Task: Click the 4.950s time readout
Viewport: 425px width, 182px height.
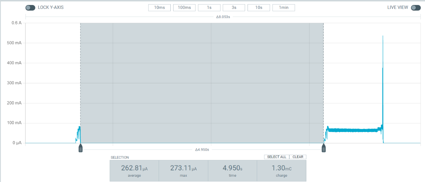Action: point(232,170)
